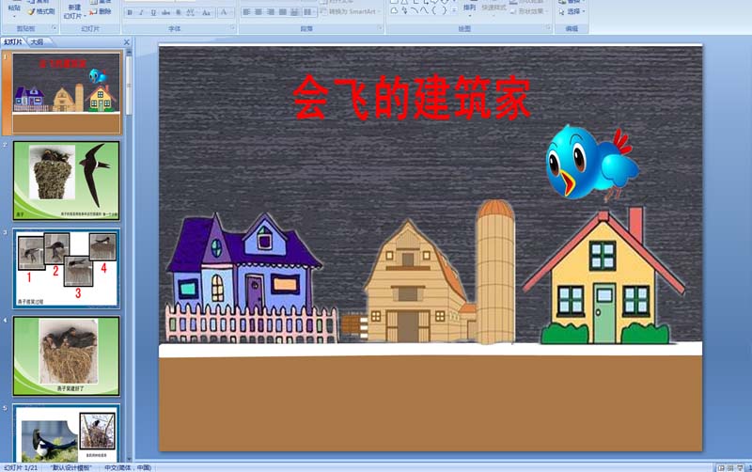Viewport: 752px width, 472px height.
Task: Close the slides thumbnail pane
Action: point(127,42)
